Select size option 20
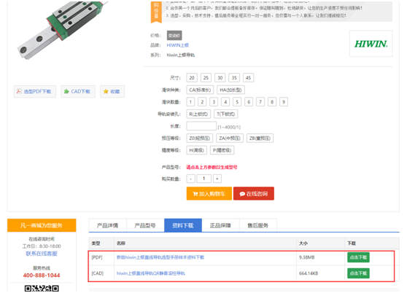 click(192, 78)
